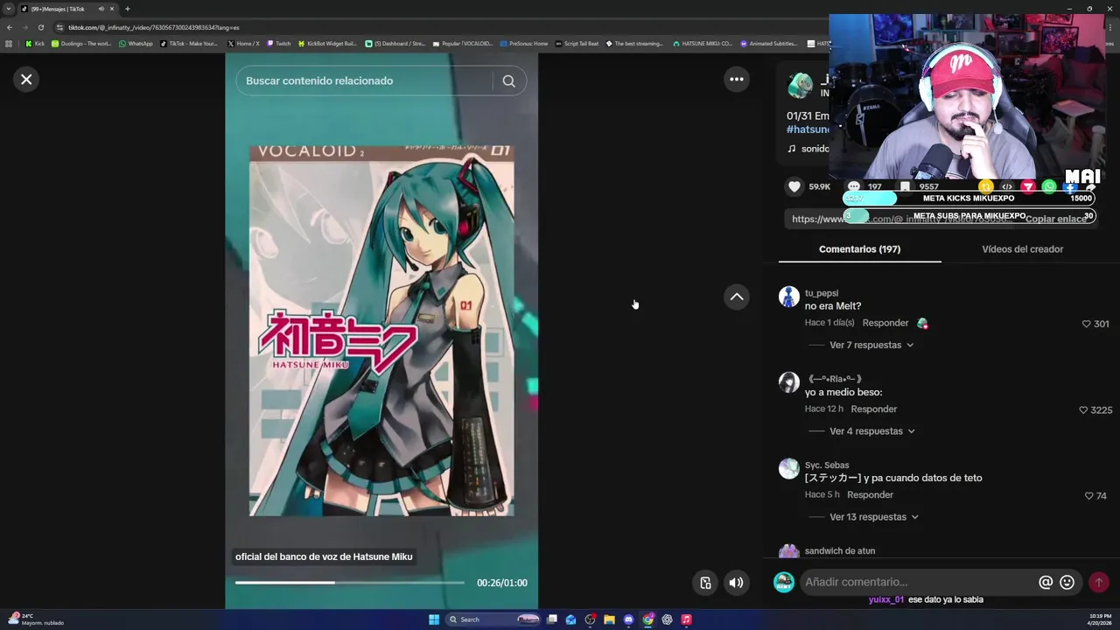Seek on the video progress bar

click(x=350, y=582)
